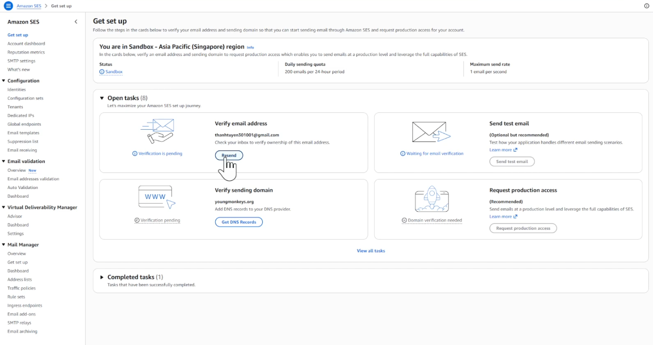The width and height of the screenshot is (653, 345).
Task: Click the envelope-in-hand Verify email illustration
Action: (157, 131)
